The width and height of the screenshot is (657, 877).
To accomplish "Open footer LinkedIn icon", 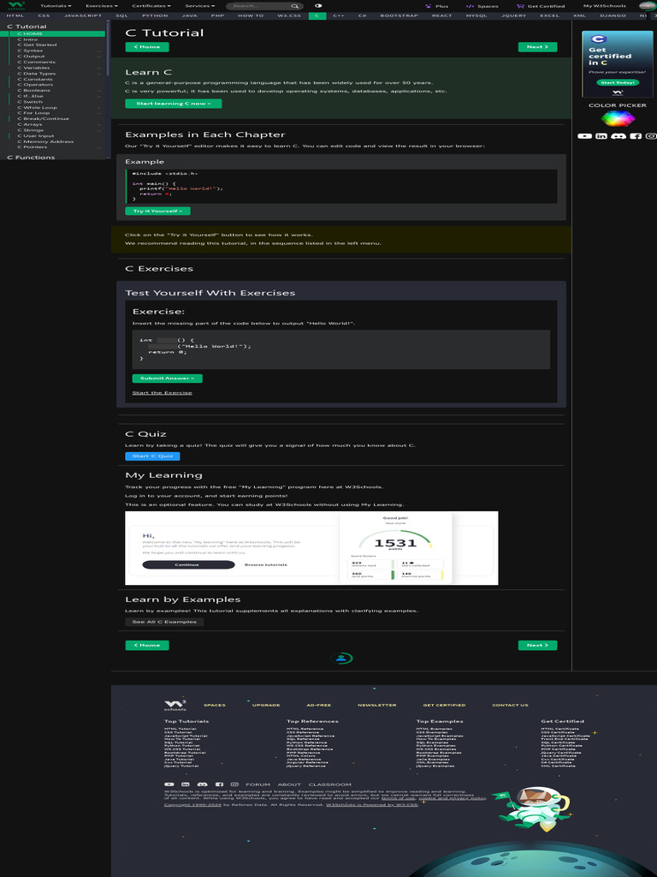I will (x=186, y=785).
